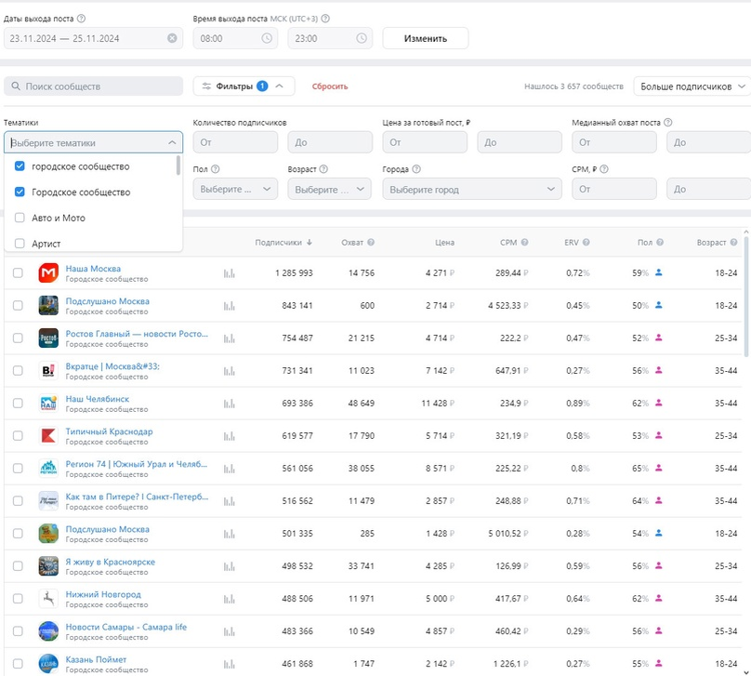This screenshot has width=751, height=676.
Task: Open statistics chart icon for Ростов Главный
Action: tap(229, 338)
